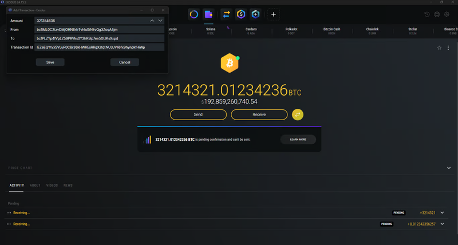Minimize the Add Transaction dialog
The width and height of the screenshot is (458, 245).
141,10
